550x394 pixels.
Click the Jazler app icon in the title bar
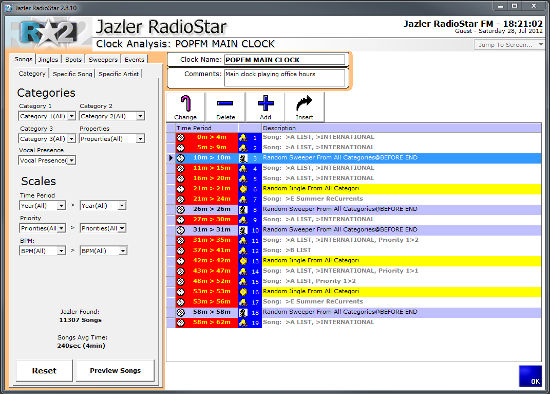(x=9, y=8)
